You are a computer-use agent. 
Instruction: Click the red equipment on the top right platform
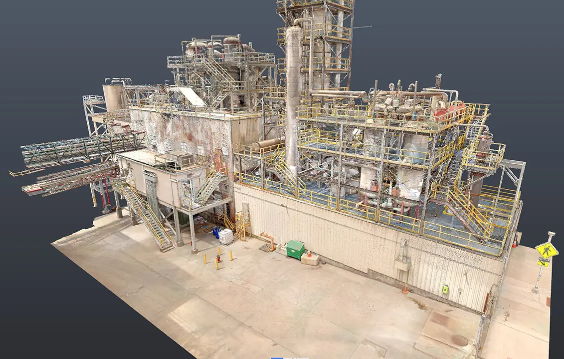[450, 111]
